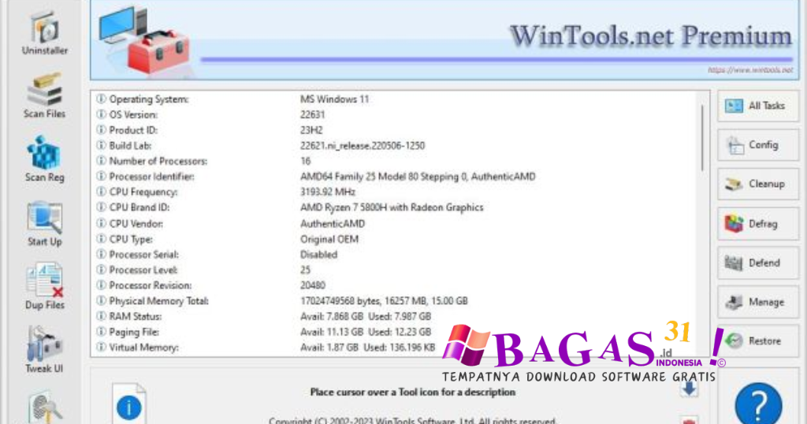The width and height of the screenshot is (807, 424).
Task: Select the Processor Revision row
Action: 396,285
